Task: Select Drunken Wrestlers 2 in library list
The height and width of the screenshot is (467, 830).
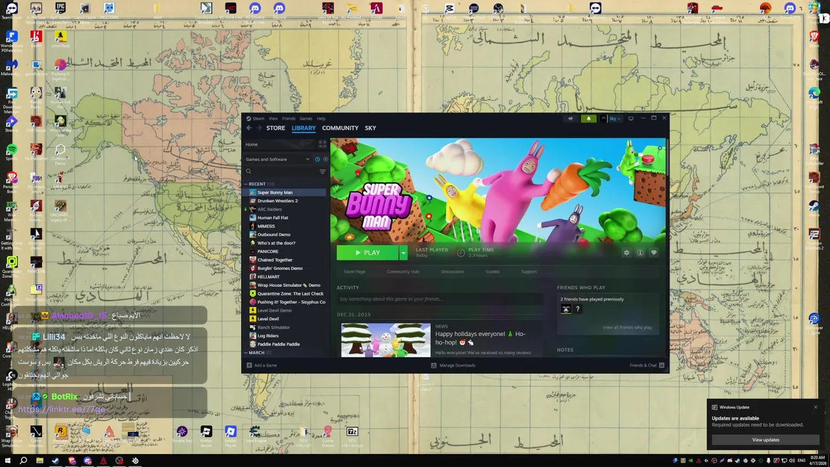Action: [278, 201]
